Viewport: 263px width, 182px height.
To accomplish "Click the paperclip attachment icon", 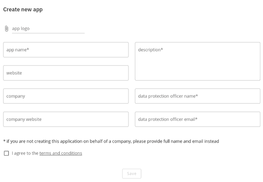I will (6, 29).
